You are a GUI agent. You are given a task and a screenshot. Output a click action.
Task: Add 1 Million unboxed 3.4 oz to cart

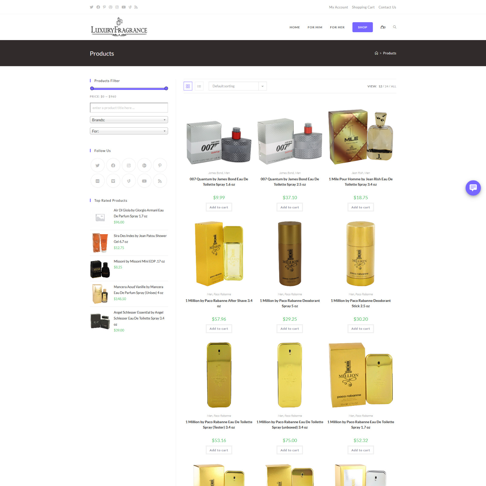(290, 450)
